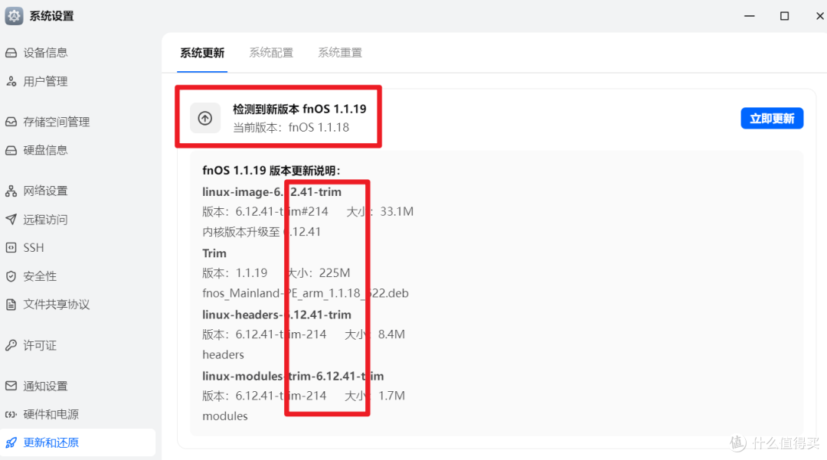Image resolution: width=827 pixels, height=460 pixels.
Task: Click the 文件共享协议 document icon
Action: 11,305
